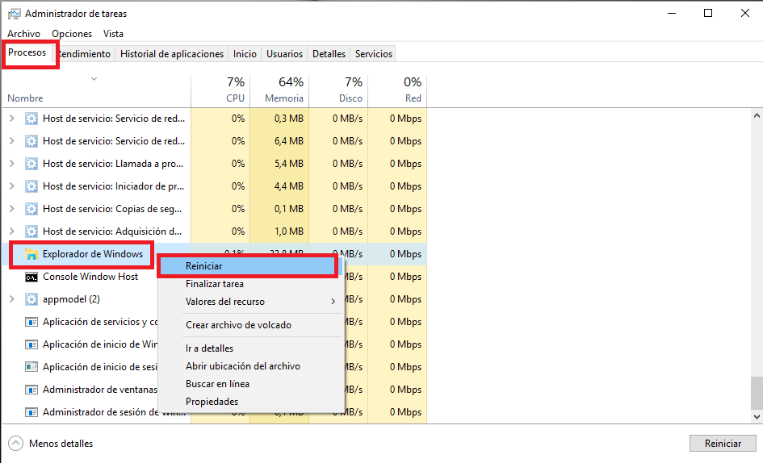Image resolution: width=763 pixels, height=463 pixels.
Task: Click the Console Window Host icon
Action: (x=31, y=277)
